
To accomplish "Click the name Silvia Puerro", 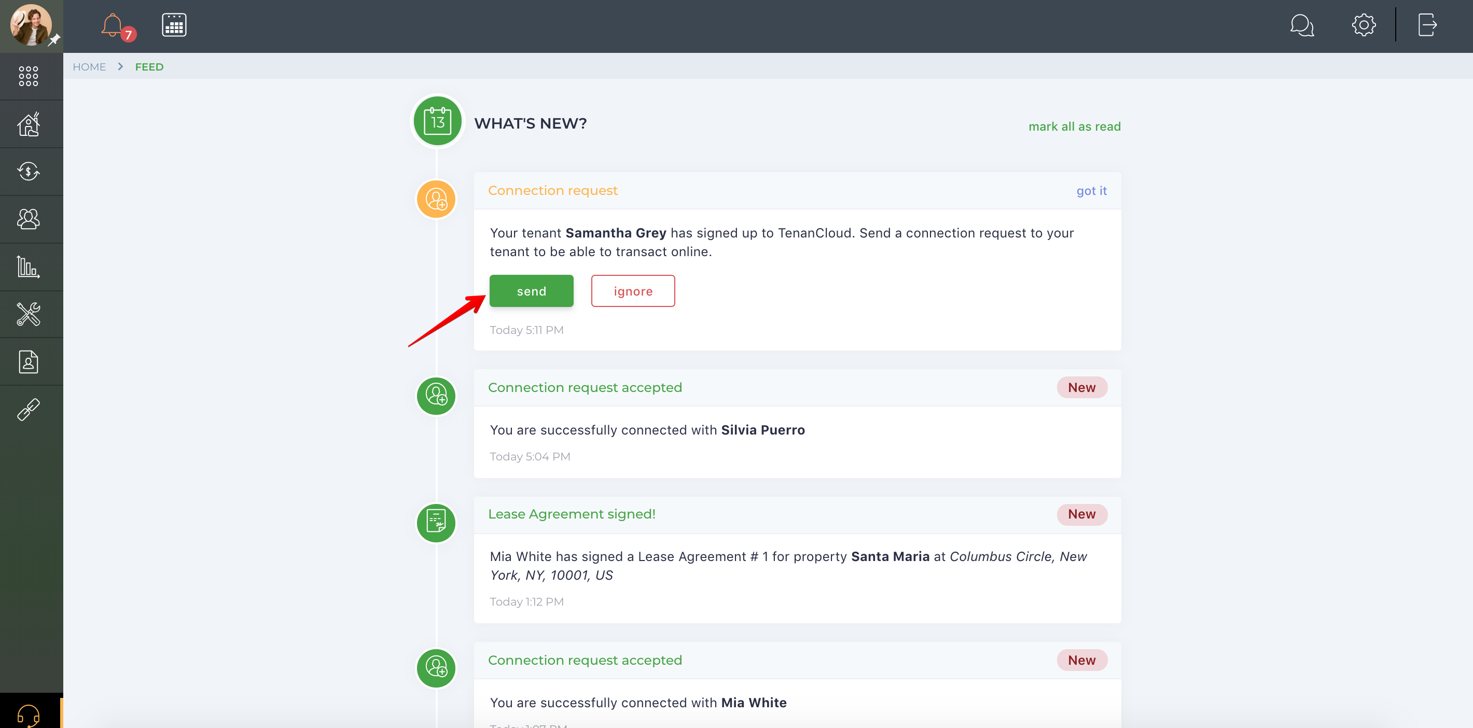I will (x=763, y=430).
